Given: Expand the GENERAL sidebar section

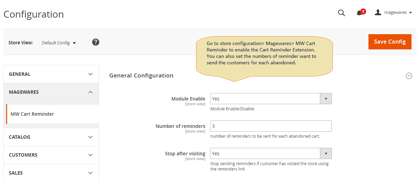Looking at the screenshot, I should pos(51,74).
